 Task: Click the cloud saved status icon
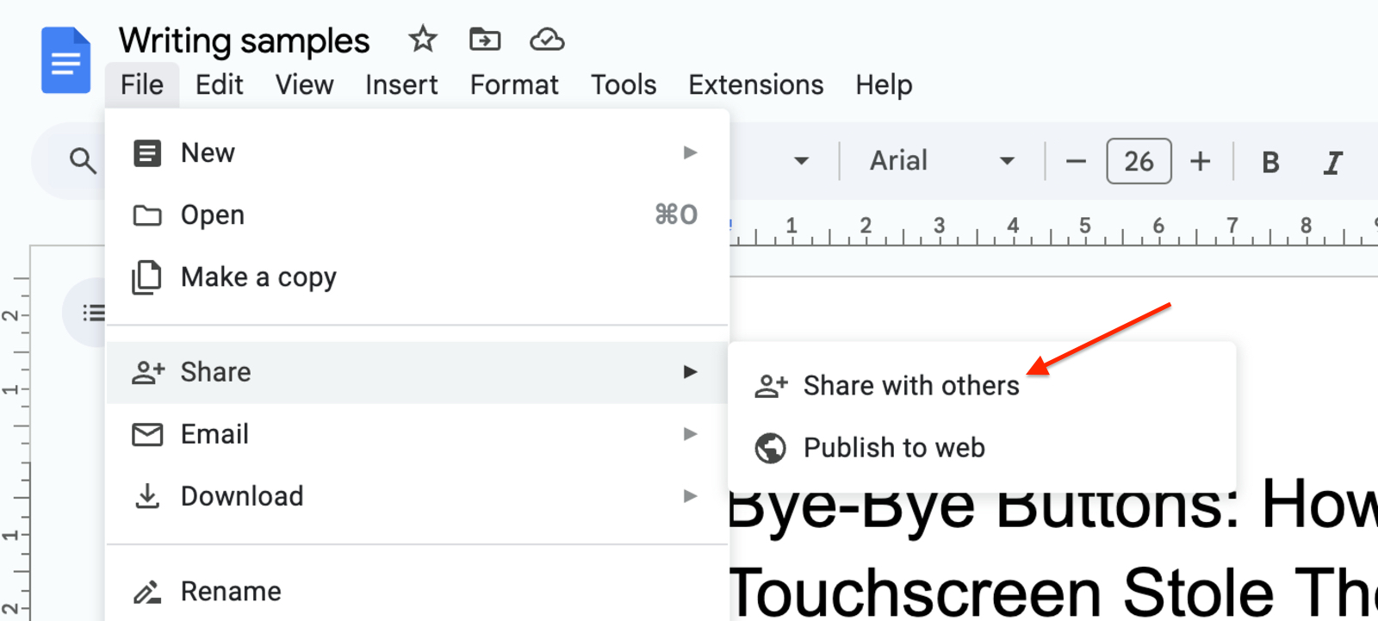point(546,39)
